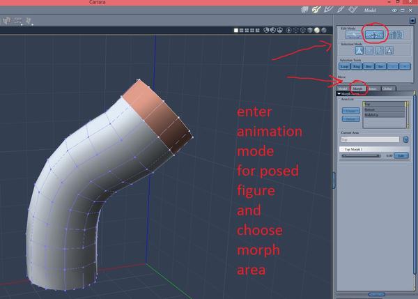Click Delete in the Area List
Image resolution: width=418 pixels, height=299 pixels.
[351, 119]
